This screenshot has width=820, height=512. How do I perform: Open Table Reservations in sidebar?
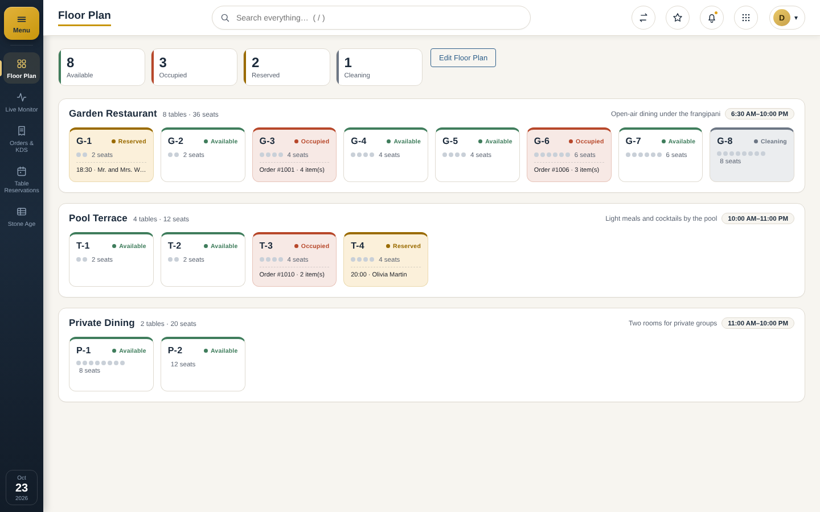point(22,180)
